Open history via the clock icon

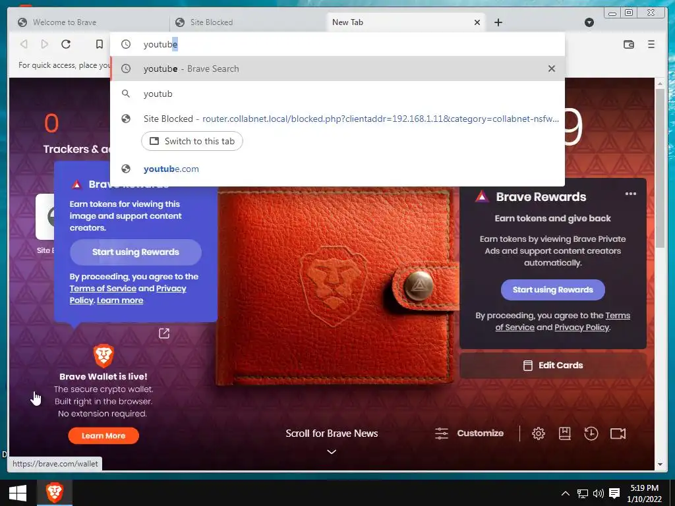tap(591, 434)
